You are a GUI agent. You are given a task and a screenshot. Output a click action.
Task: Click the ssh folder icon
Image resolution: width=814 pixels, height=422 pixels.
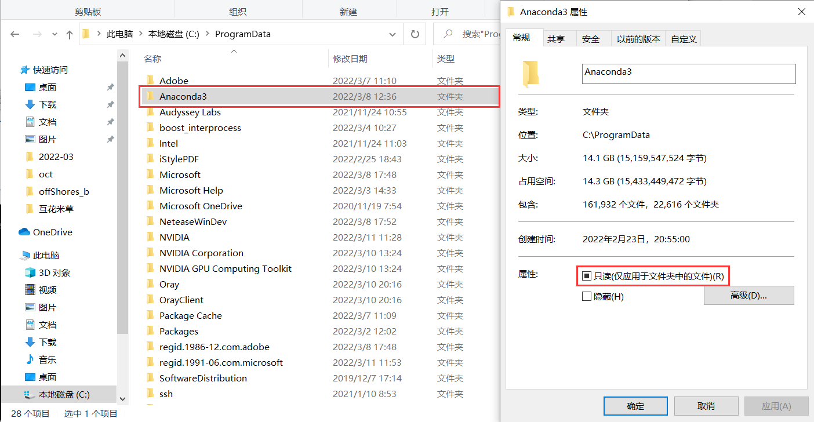pos(150,394)
